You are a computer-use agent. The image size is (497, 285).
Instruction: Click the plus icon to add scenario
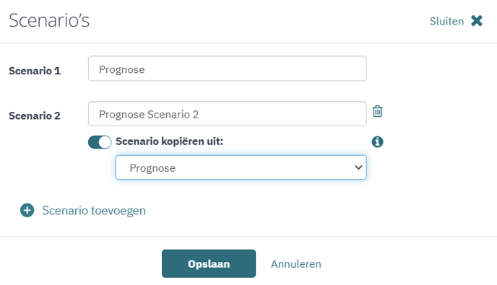[27, 210]
